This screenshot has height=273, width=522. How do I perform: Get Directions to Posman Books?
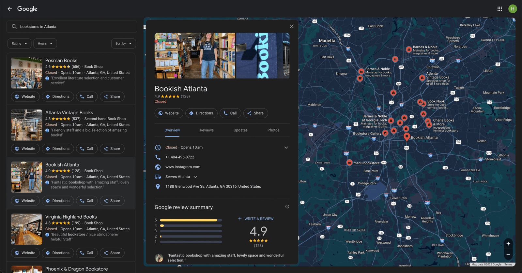58,96
